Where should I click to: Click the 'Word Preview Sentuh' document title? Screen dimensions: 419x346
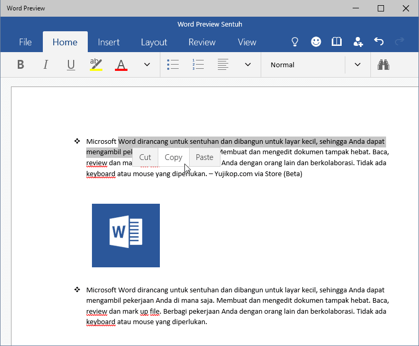tap(210, 24)
